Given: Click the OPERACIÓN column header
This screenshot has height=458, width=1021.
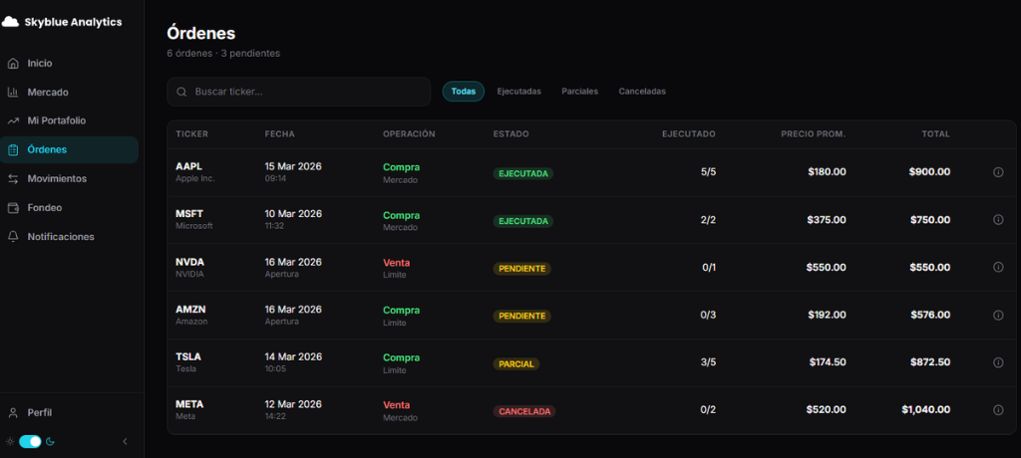Looking at the screenshot, I should coord(409,134).
